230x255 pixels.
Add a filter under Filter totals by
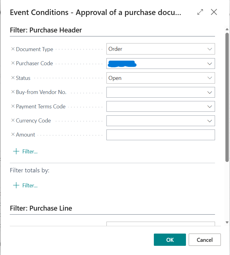coord(25,186)
